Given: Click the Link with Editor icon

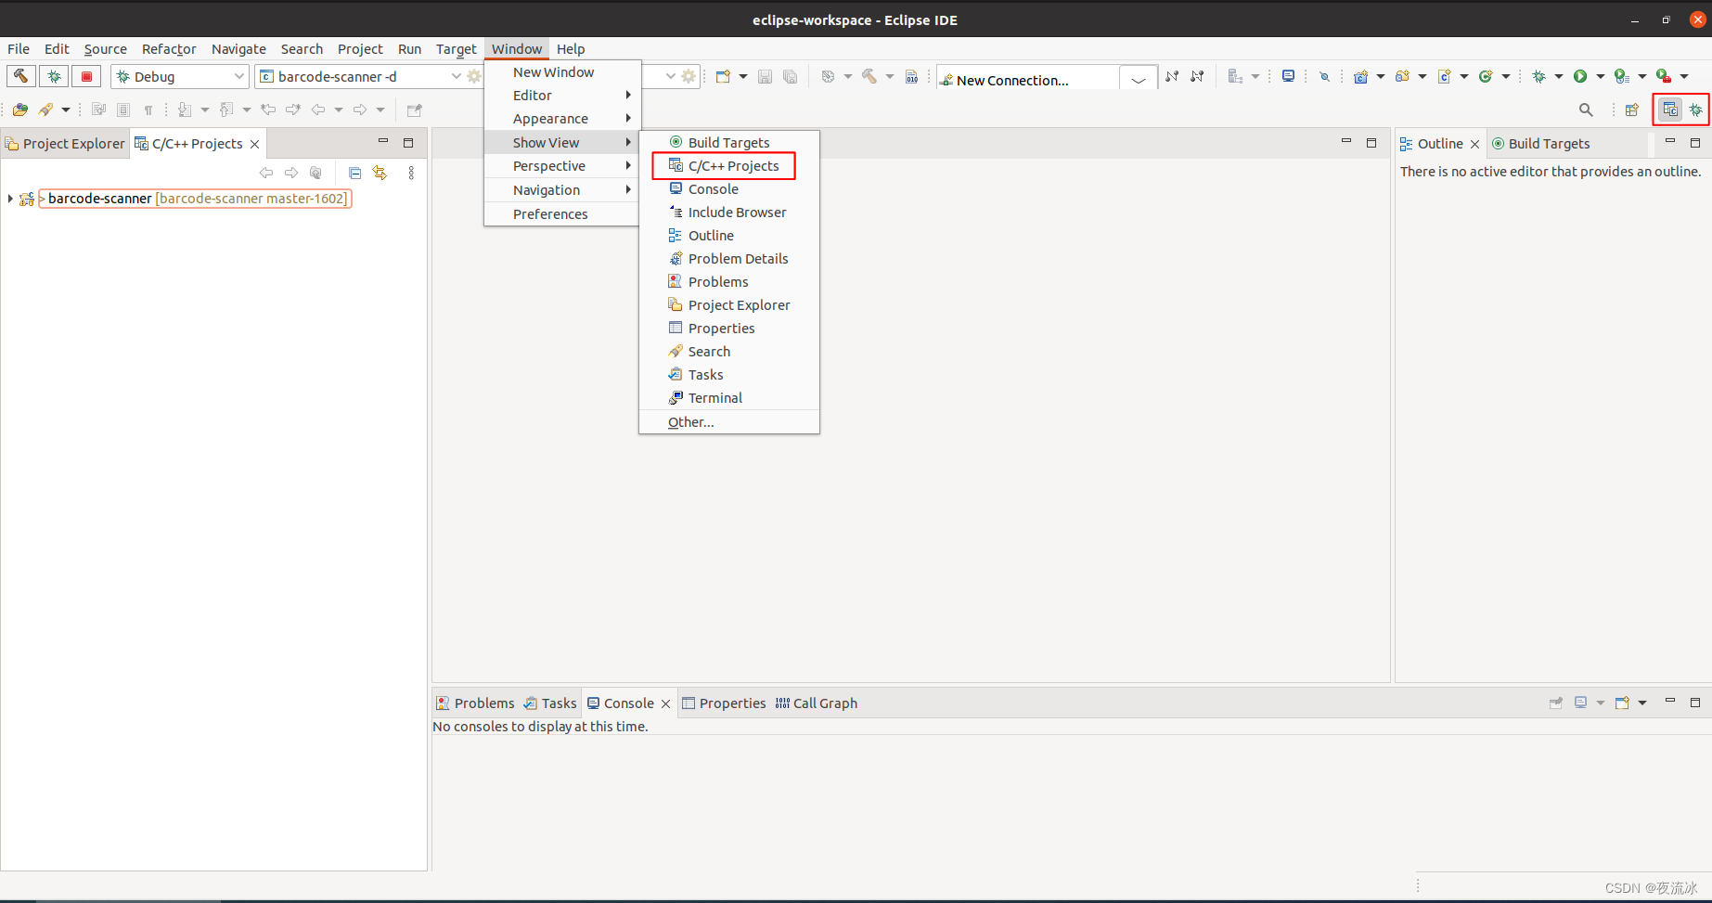Looking at the screenshot, I should (x=380, y=173).
